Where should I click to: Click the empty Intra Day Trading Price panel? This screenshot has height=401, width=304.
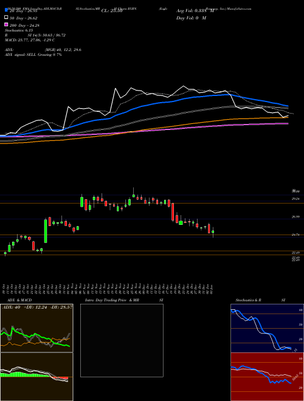pos(122,340)
